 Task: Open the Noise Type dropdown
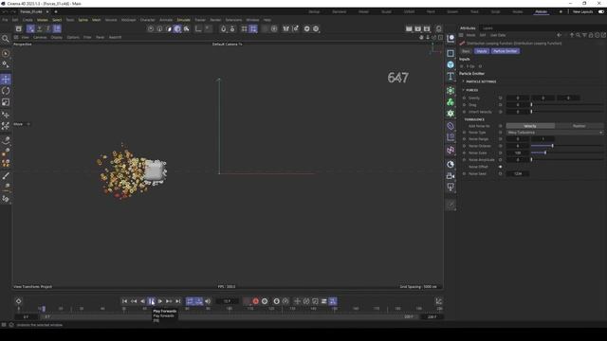coord(555,133)
